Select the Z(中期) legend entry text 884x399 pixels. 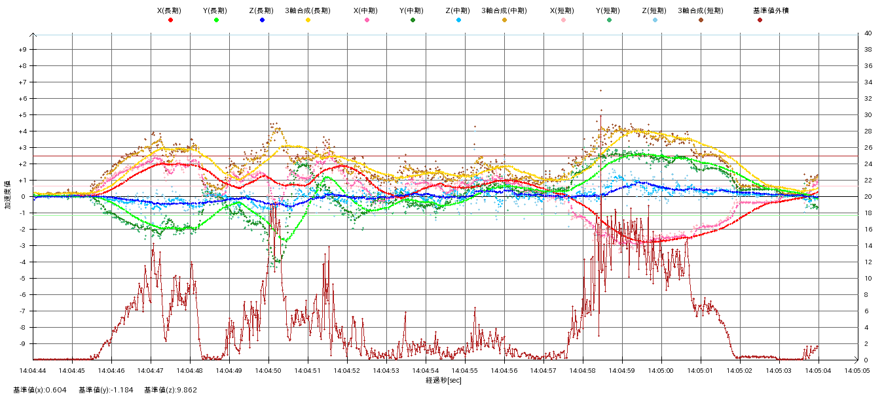457,10
